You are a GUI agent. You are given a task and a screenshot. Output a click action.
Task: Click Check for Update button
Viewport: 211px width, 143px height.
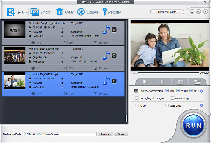(167, 12)
